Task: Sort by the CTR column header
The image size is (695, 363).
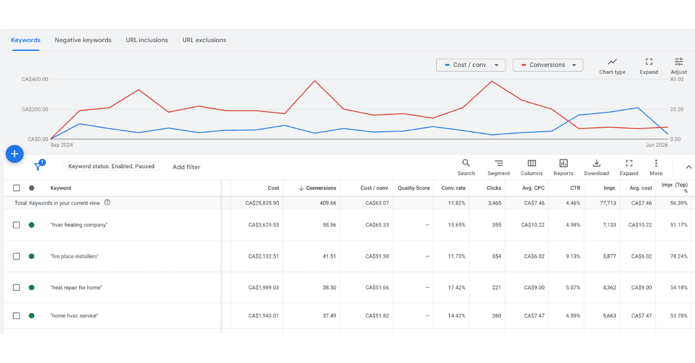Action: [575, 188]
